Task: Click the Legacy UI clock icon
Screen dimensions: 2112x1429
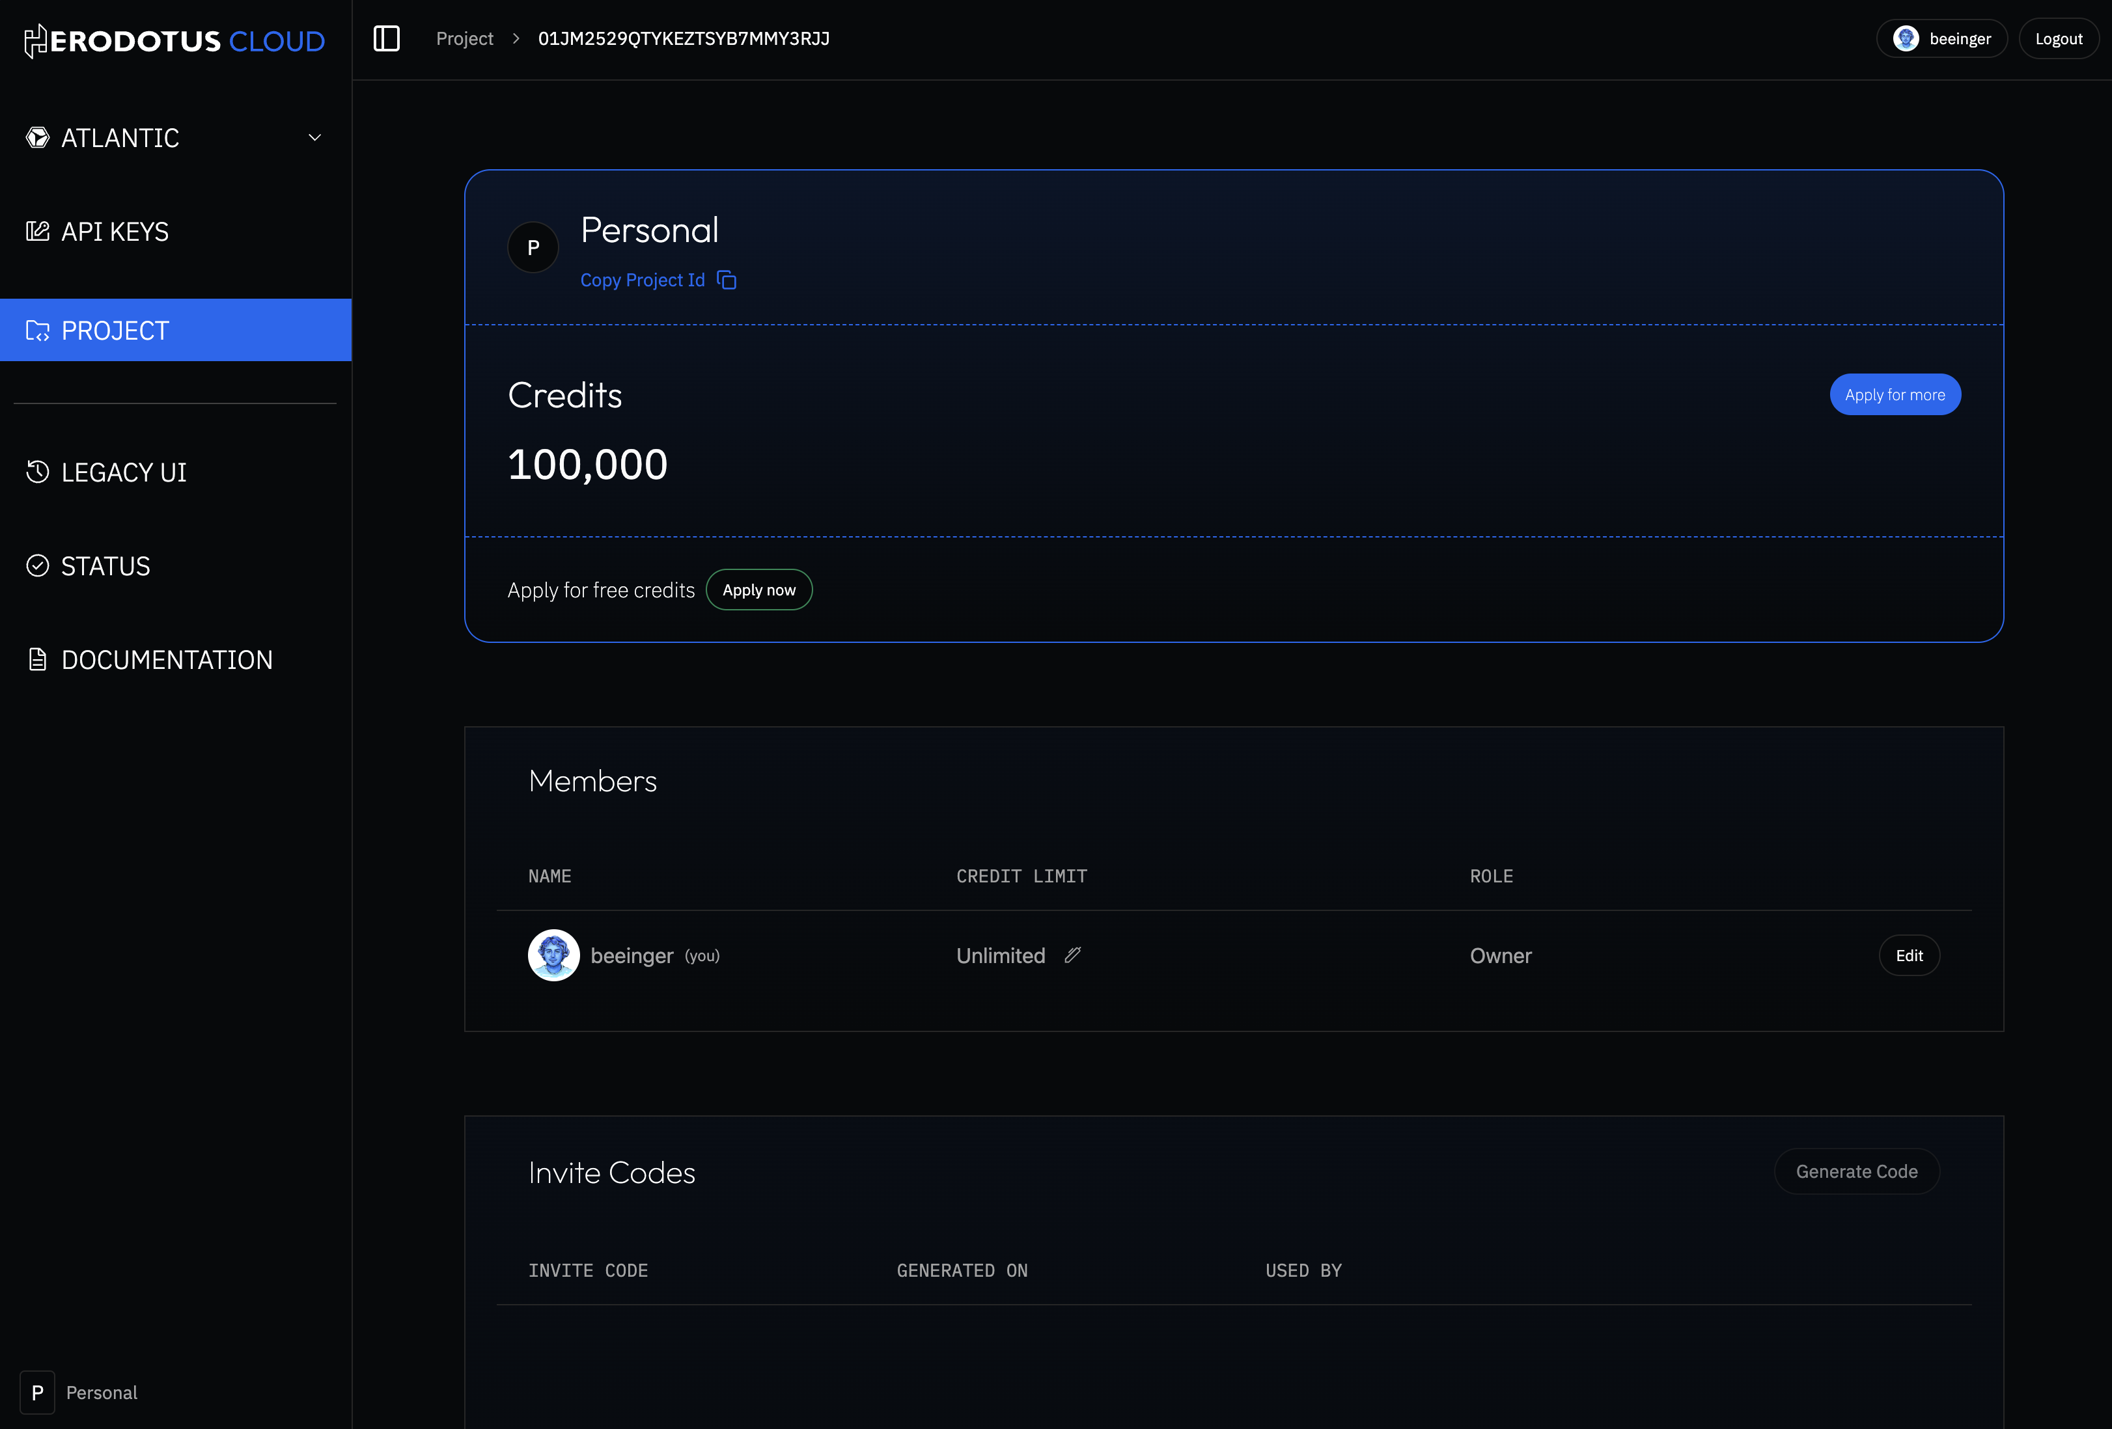Action: point(37,472)
